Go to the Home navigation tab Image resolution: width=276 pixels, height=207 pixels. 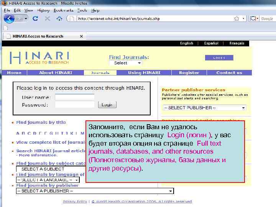14,73
